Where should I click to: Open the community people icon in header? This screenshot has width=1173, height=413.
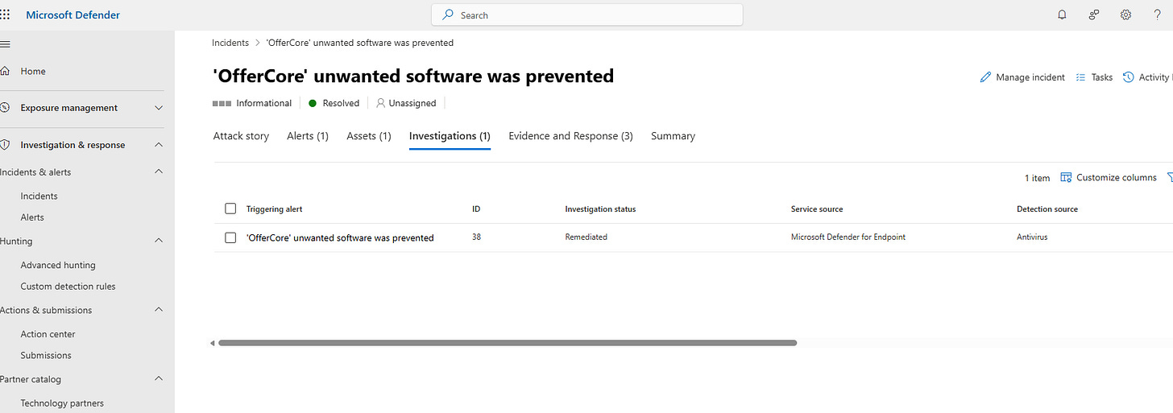click(1094, 14)
